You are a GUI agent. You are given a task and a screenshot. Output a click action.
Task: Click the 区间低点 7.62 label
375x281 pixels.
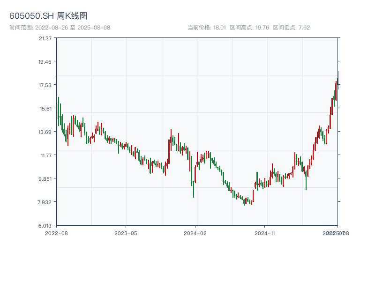(x=291, y=28)
